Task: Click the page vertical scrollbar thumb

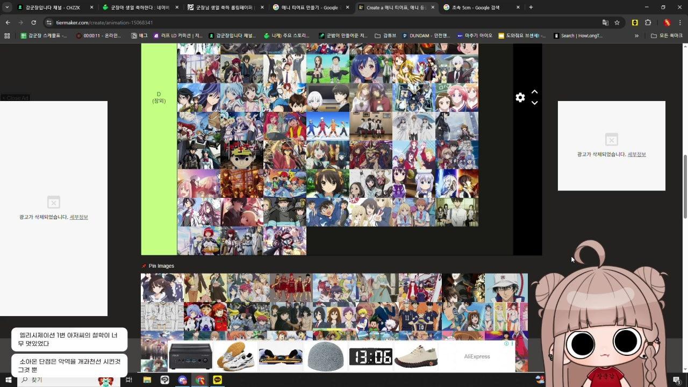Action: click(x=685, y=187)
